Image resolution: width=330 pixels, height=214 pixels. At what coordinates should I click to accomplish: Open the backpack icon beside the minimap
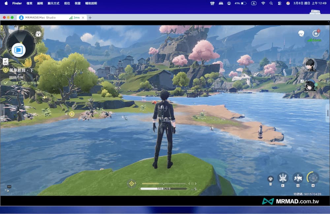point(38,34)
